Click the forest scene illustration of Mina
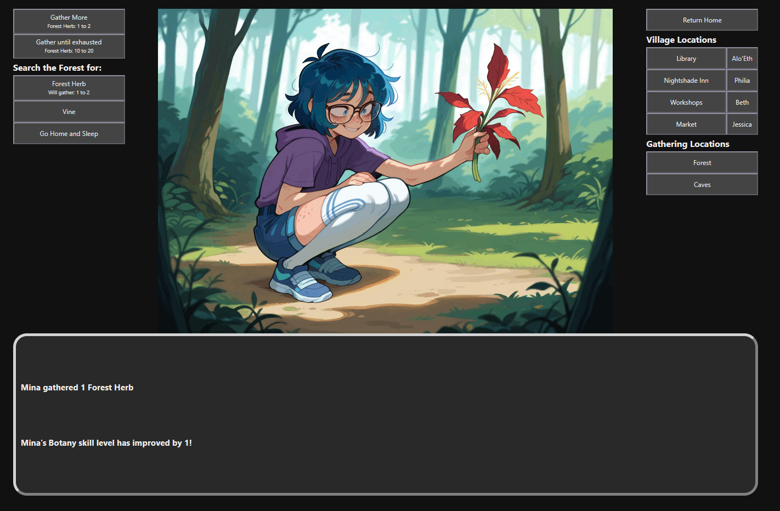 [385, 171]
